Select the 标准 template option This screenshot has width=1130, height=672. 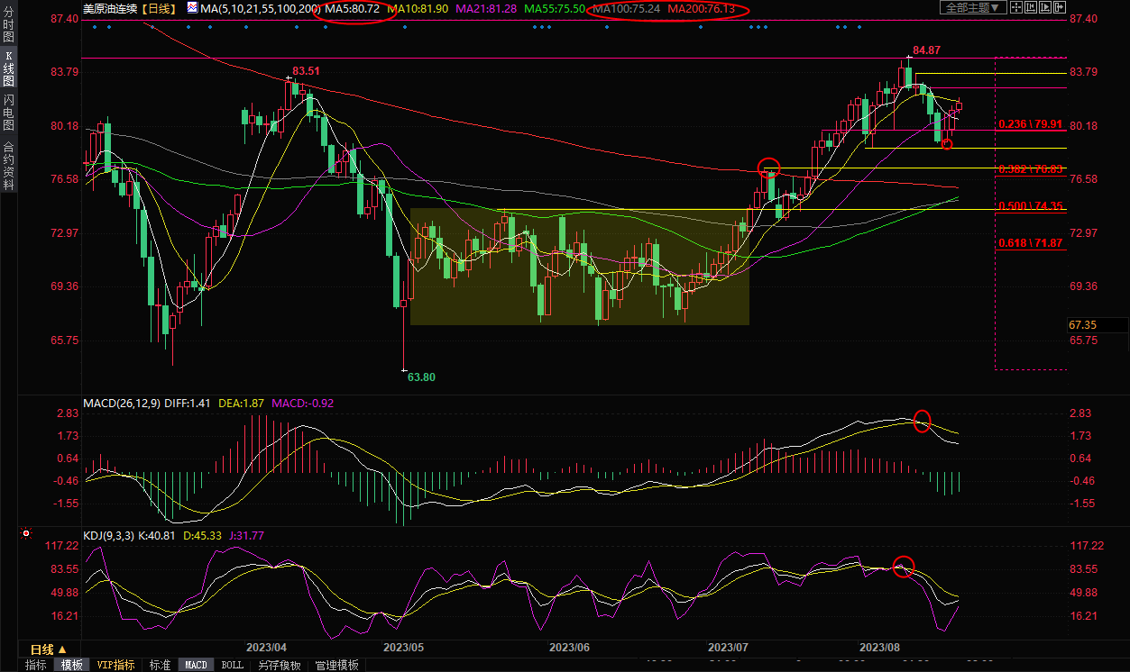pos(160,665)
